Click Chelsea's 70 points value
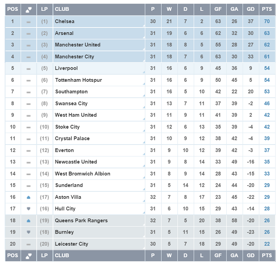This screenshot has width=279, height=265. (x=267, y=21)
